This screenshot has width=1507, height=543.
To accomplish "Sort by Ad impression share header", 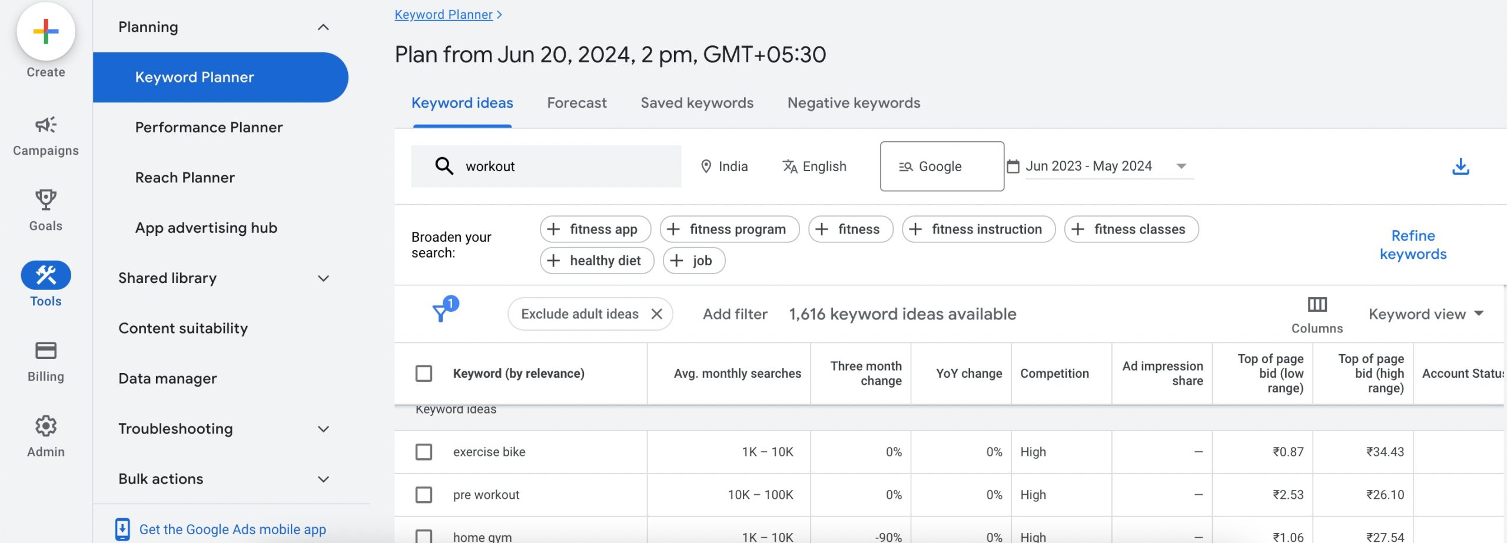I will 1162,374.
